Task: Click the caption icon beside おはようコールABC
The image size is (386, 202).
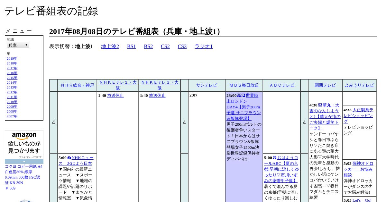Action: pos(275,158)
